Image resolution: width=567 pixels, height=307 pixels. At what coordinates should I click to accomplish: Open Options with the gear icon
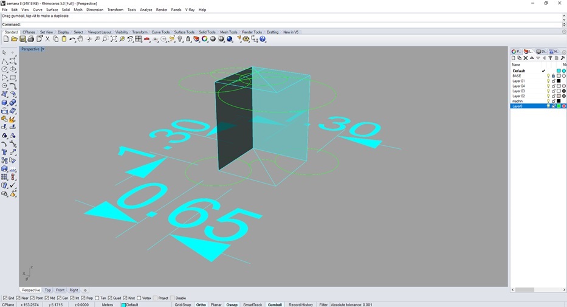[246, 39]
